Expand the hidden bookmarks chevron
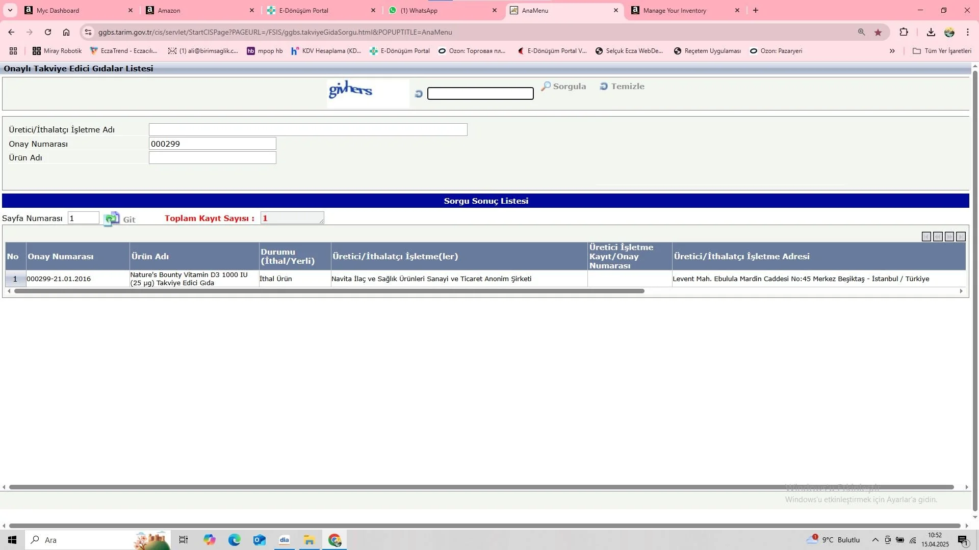Screen dimensions: 979x550 tap(892, 51)
